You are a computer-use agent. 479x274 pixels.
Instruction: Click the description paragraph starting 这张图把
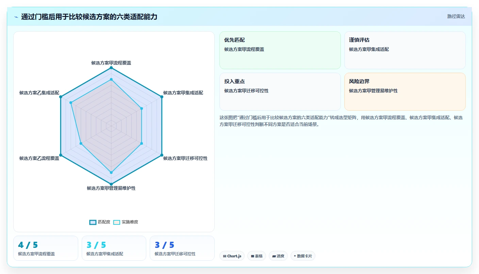click(x=341, y=121)
